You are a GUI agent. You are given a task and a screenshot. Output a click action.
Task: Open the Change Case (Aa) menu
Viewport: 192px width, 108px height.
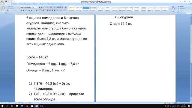point(37,10)
